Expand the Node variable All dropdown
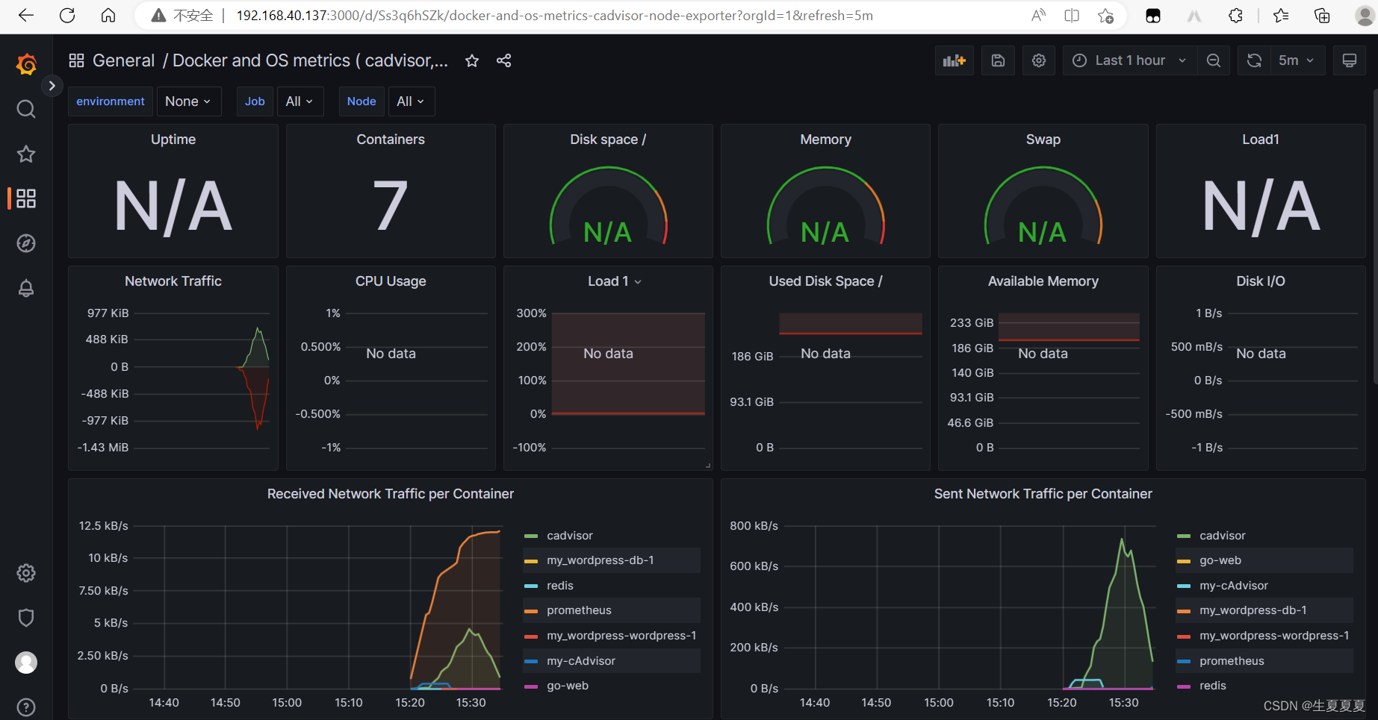Viewport: 1378px width, 720px height. (x=411, y=101)
